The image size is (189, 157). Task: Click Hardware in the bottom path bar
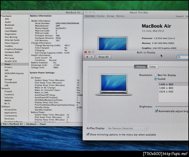tap(31, 124)
